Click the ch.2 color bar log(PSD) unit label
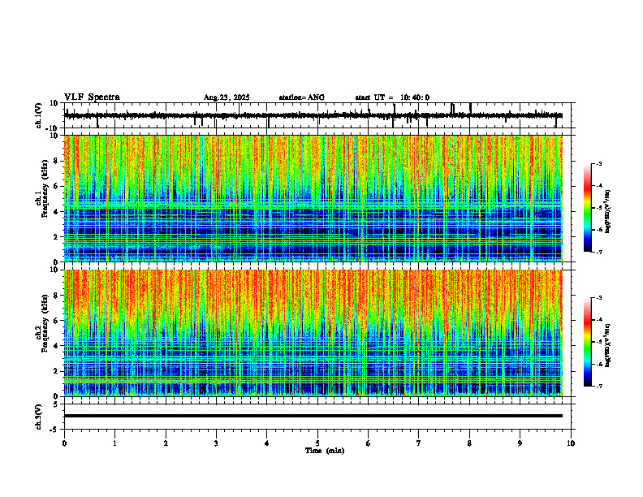Image resolution: width=643 pixels, height=497 pixels. (608, 345)
